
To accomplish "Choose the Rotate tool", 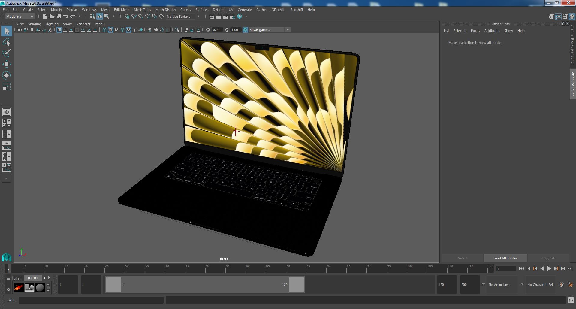I will (x=7, y=75).
